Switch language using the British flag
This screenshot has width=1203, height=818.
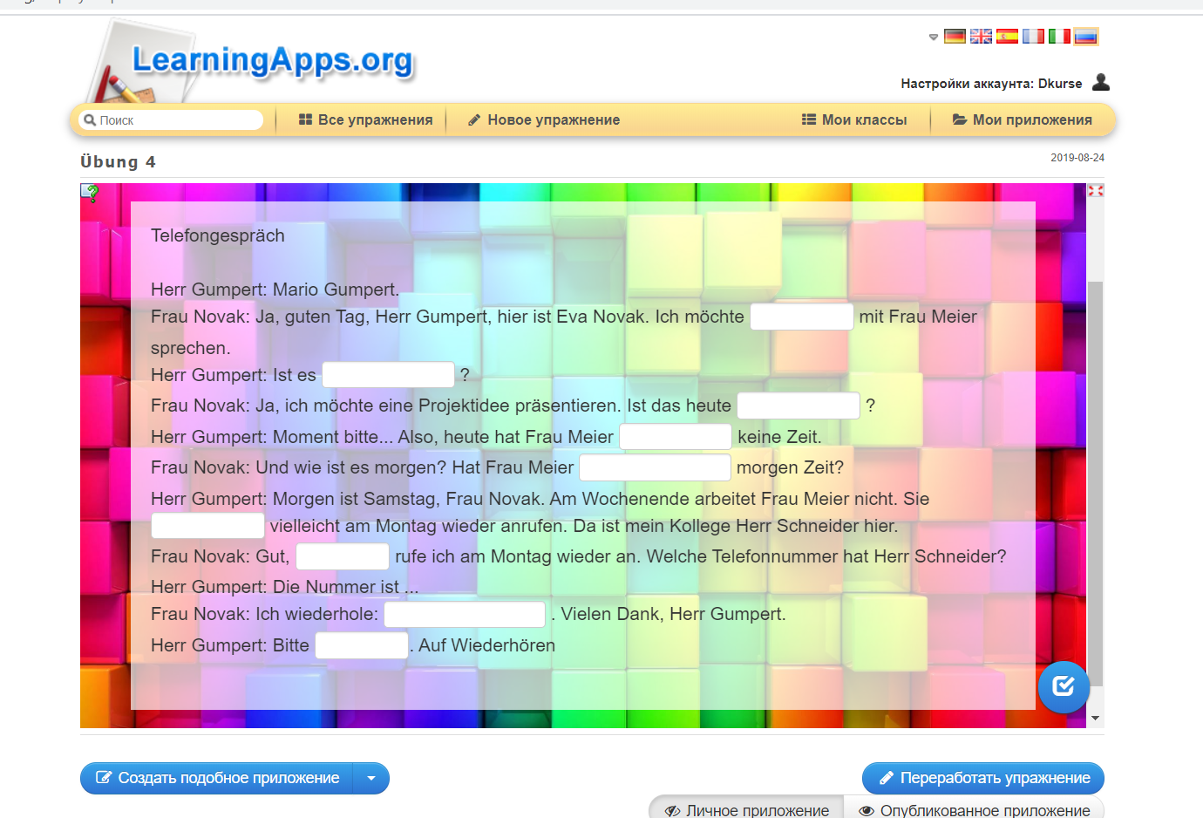981,37
